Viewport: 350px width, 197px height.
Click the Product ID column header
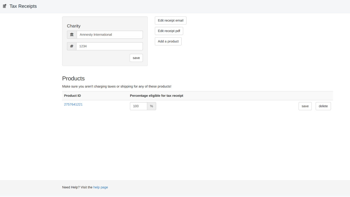[x=73, y=96]
